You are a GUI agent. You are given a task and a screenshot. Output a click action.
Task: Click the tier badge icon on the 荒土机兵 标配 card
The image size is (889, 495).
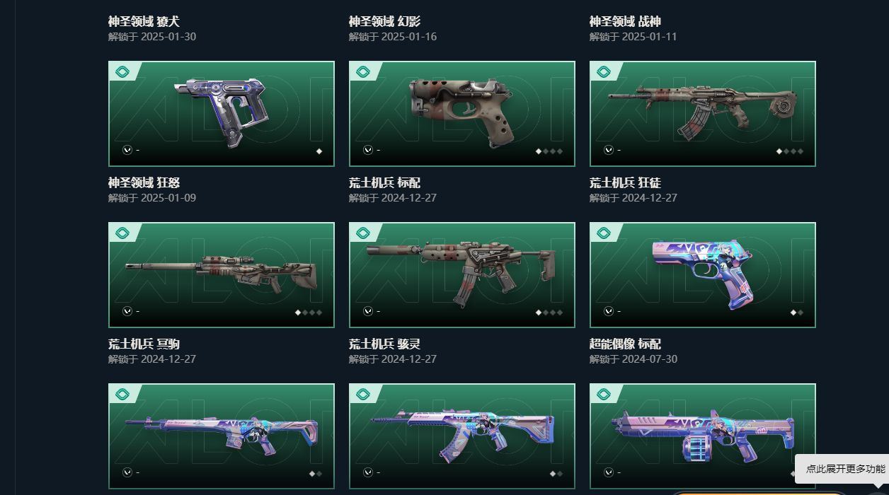point(363,71)
